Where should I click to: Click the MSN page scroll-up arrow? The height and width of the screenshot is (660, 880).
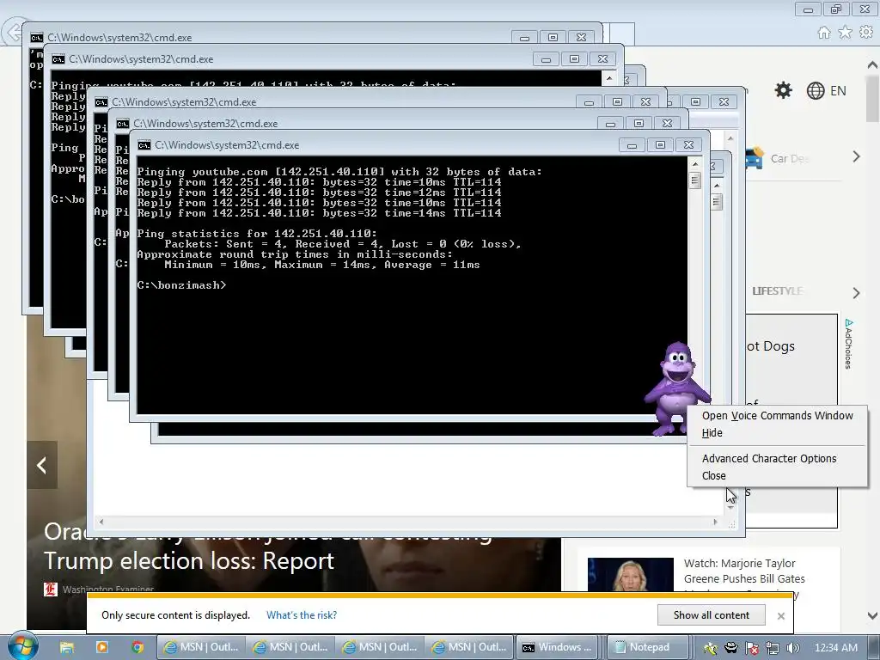point(873,65)
